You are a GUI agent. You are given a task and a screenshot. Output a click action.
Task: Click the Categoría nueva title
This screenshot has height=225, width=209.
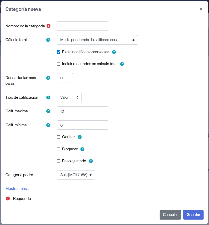click(x=23, y=9)
